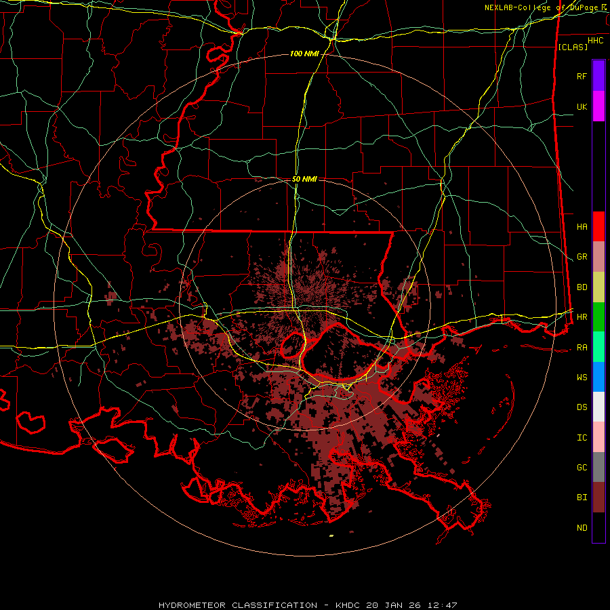Select the GR pink-brown legend swatch
The width and height of the screenshot is (610, 610).
(x=598, y=257)
